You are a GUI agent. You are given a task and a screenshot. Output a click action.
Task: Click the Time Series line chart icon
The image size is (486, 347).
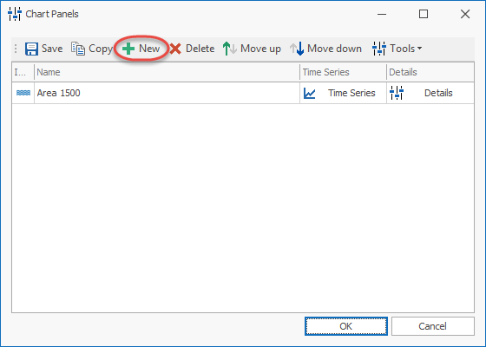[309, 93]
